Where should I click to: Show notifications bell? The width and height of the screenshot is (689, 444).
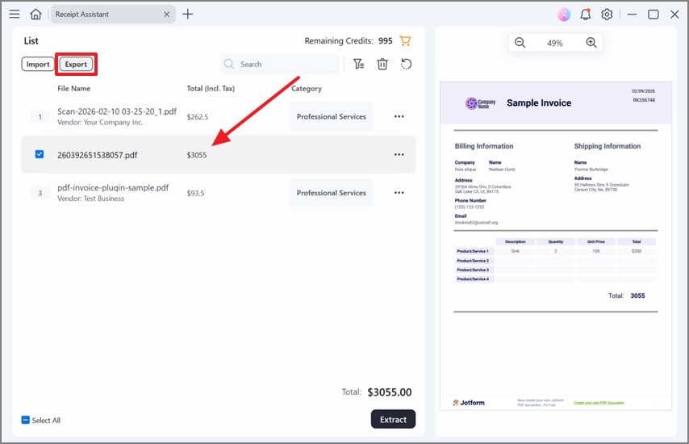(x=585, y=15)
